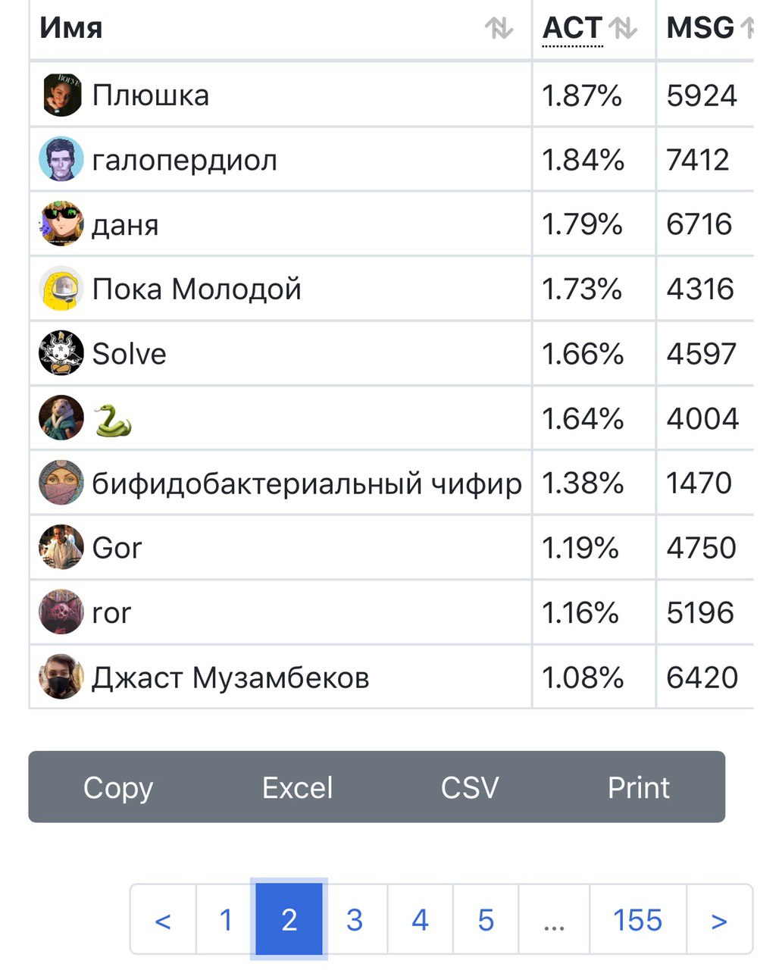This screenshot has height=970, width=782.
Task: Click Плюшка's avatar picture
Action: [x=61, y=95]
